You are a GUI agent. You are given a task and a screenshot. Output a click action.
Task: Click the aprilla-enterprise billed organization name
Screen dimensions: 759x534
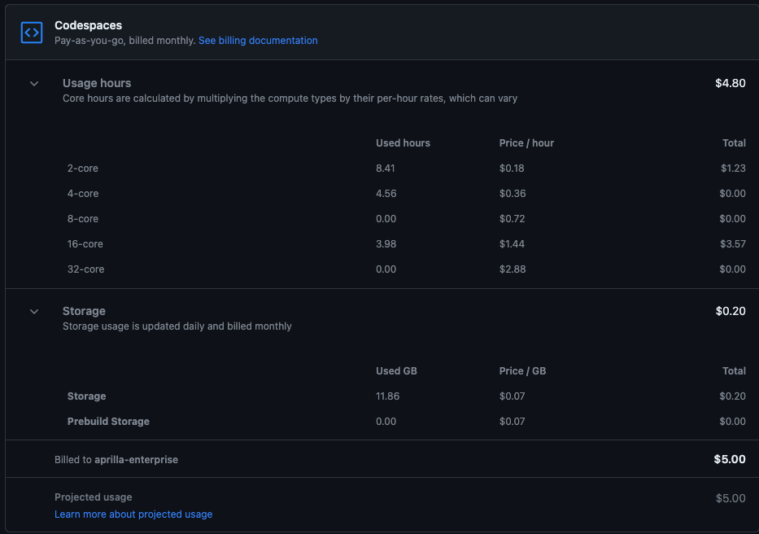136,460
